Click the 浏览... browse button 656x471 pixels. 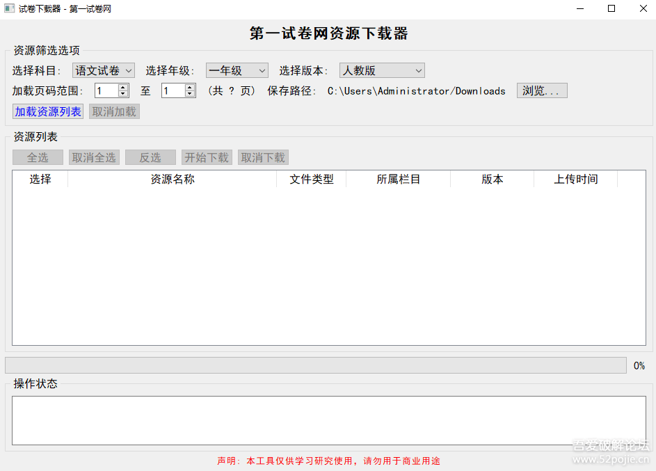pyautogui.click(x=542, y=90)
